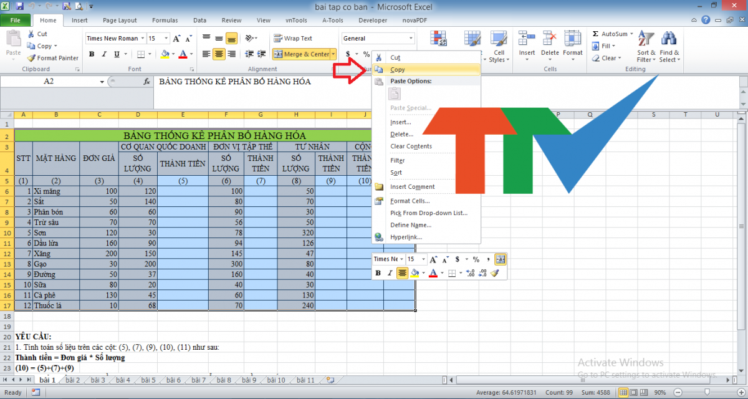Image resolution: width=748 pixels, height=399 pixels.
Task: Click the Wrap Text button
Action: point(293,38)
